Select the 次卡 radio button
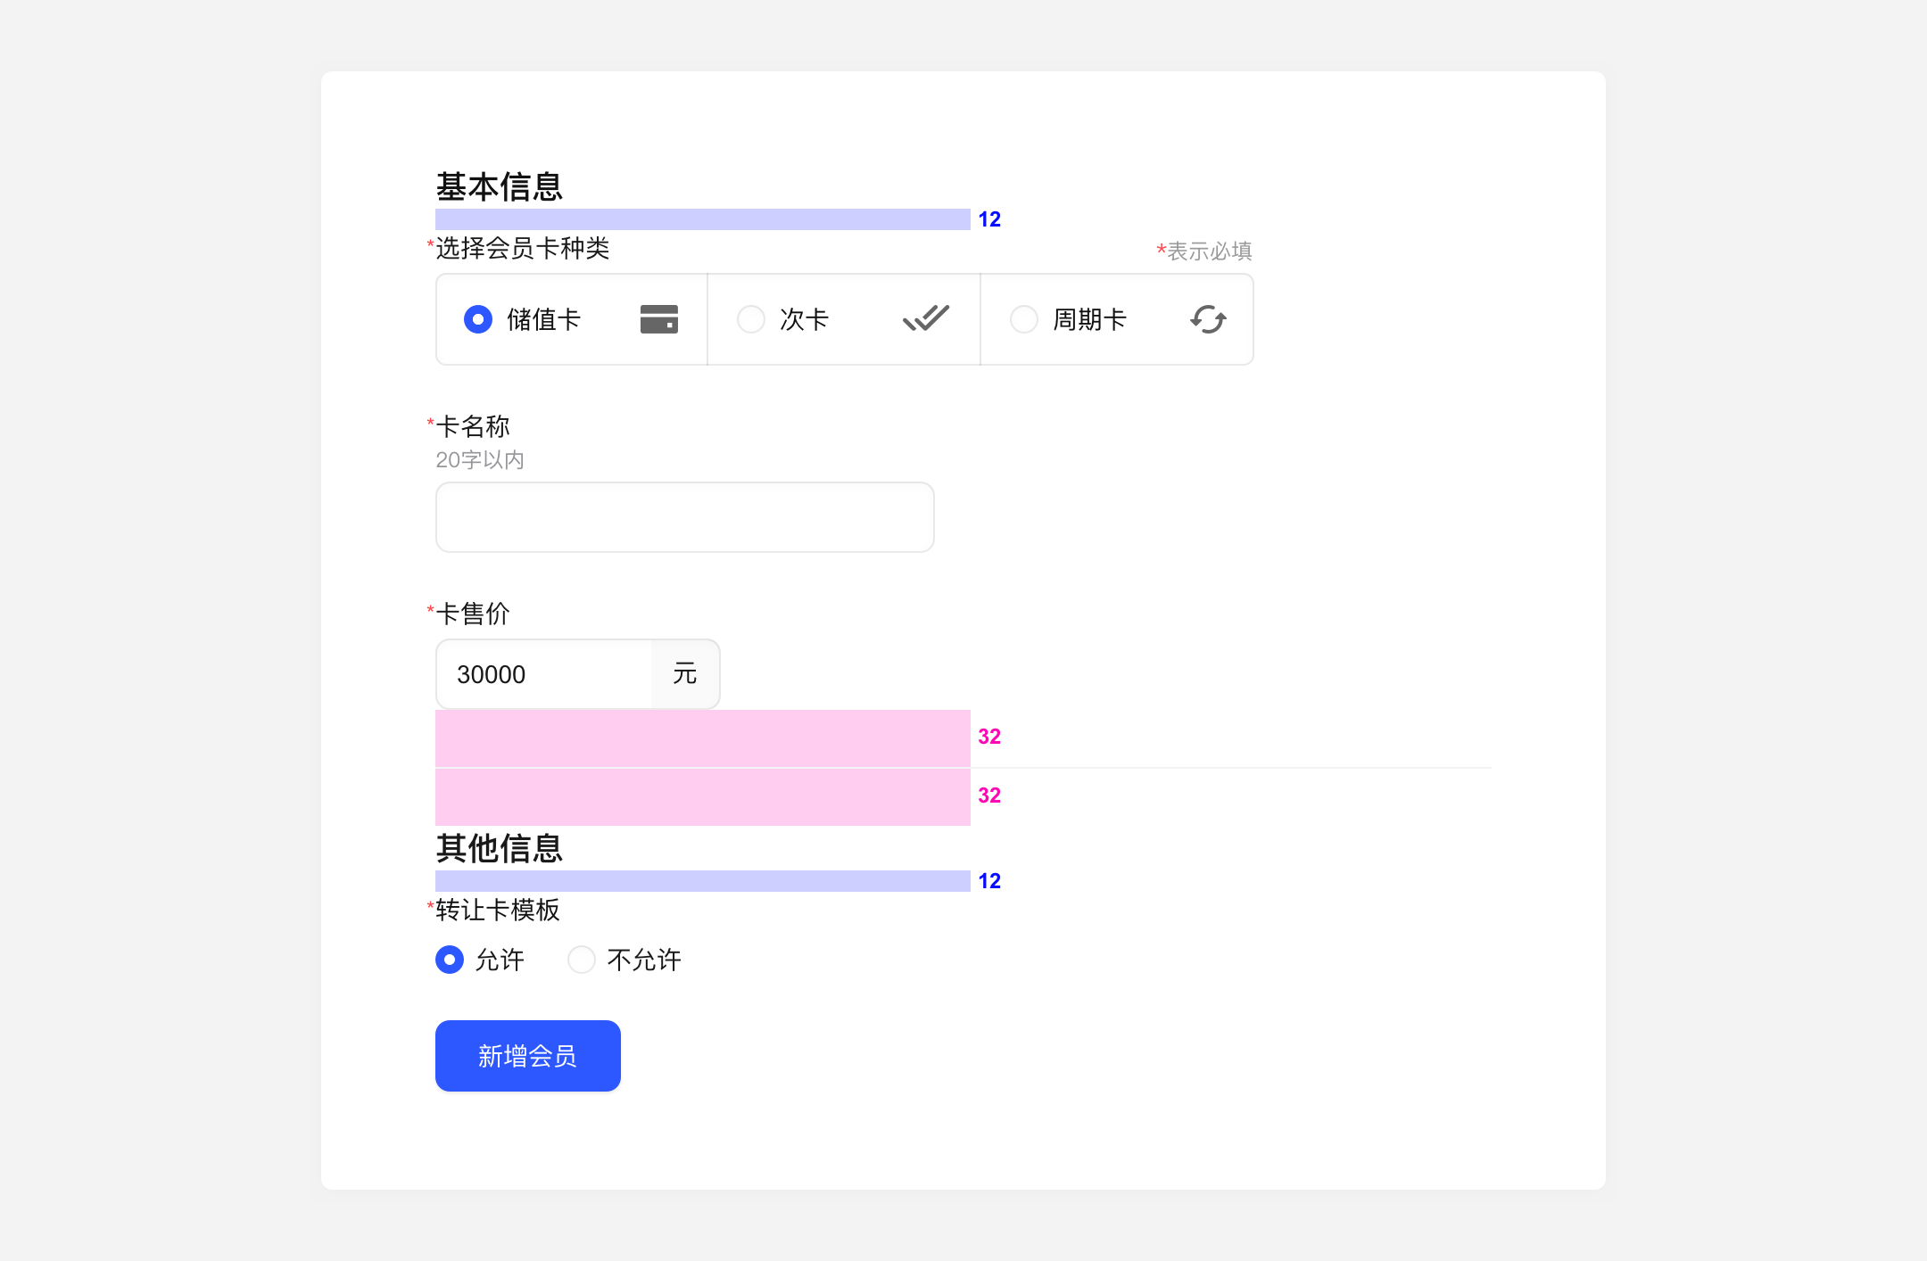1927x1261 pixels. pos(751,319)
